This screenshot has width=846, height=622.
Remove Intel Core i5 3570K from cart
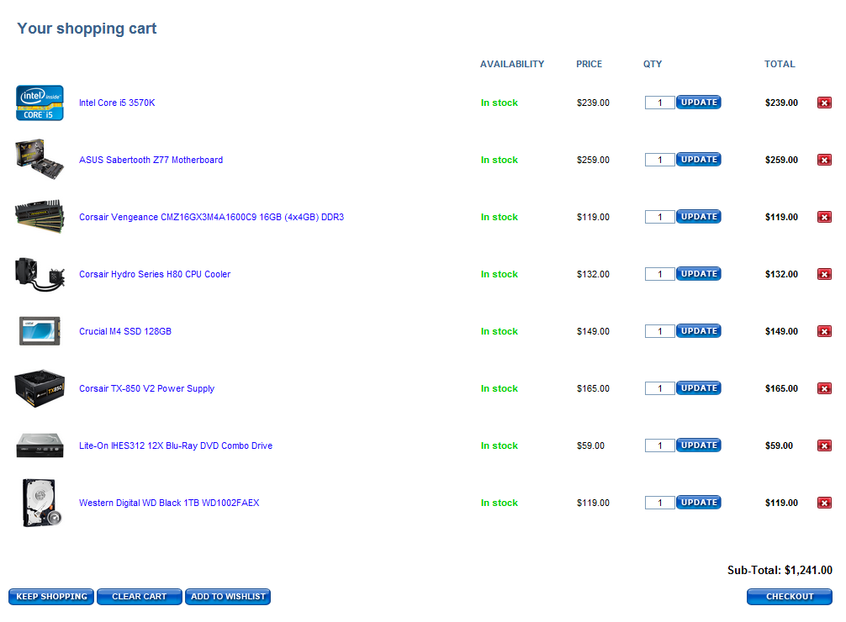(x=824, y=103)
